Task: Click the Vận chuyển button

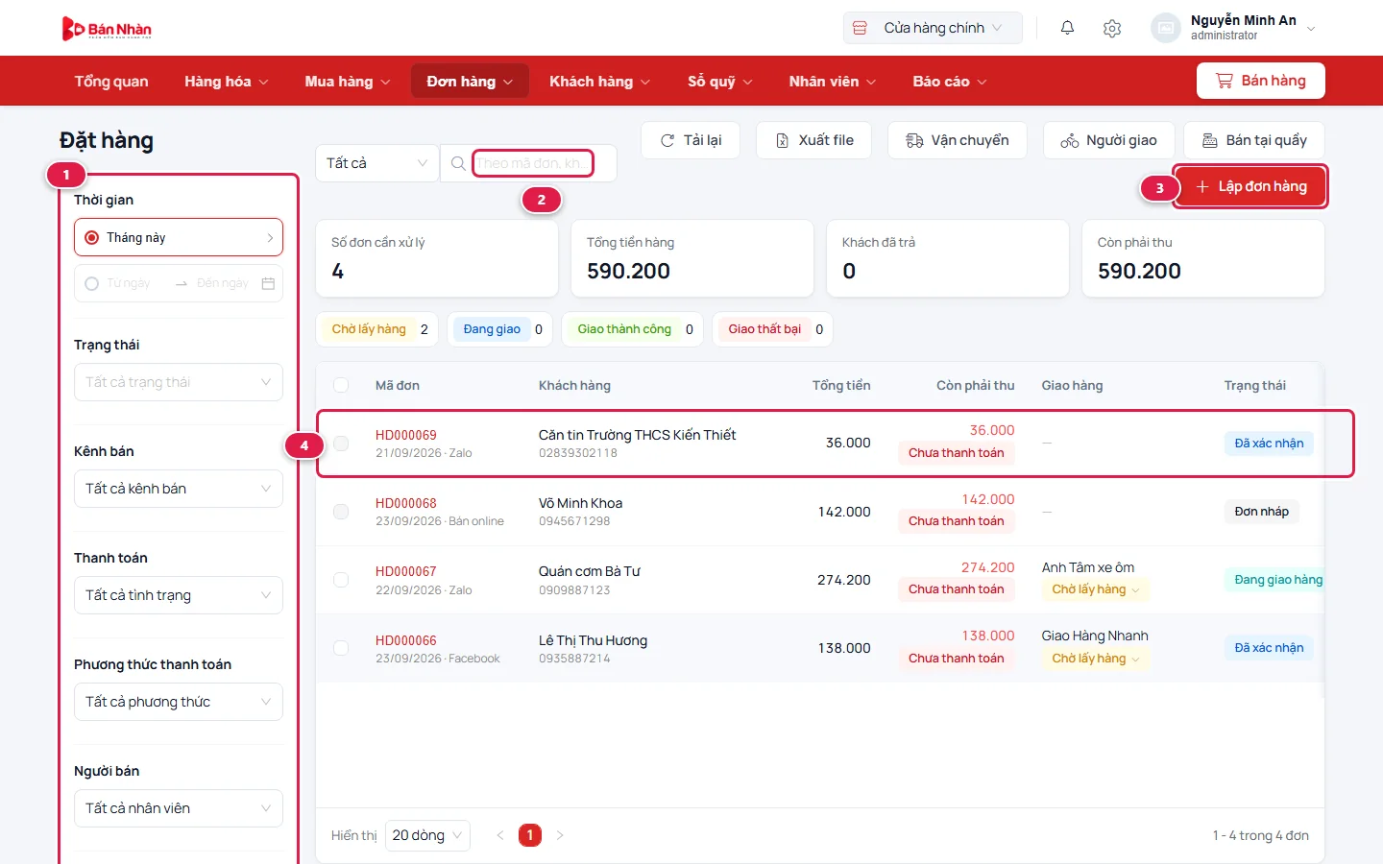Action: (958, 140)
